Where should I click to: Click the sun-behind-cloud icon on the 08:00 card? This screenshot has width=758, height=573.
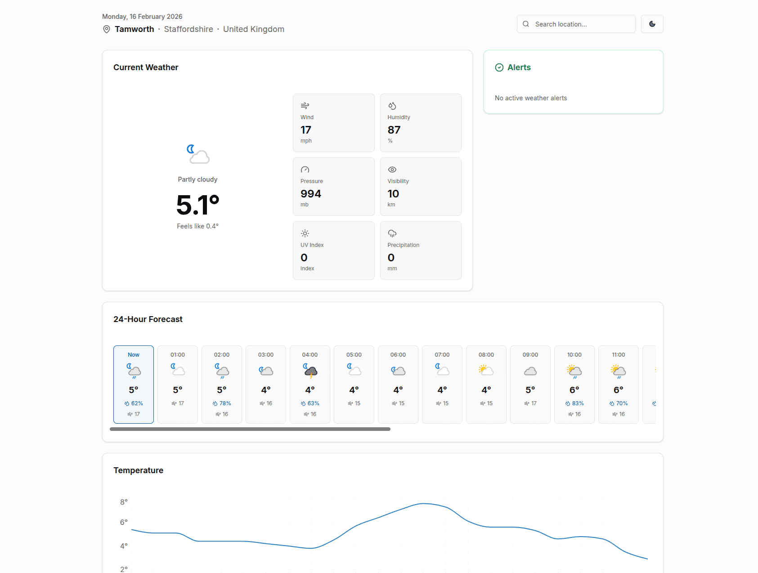(x=486, y=371)
